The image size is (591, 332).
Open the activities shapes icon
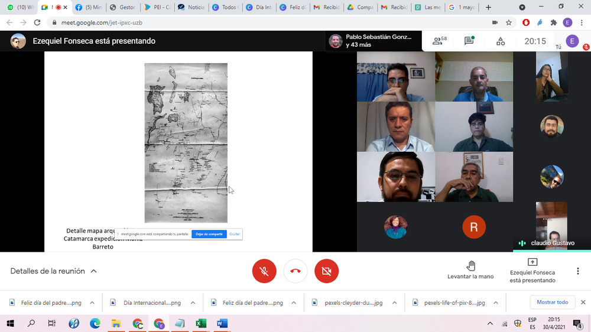pos(501,41)
